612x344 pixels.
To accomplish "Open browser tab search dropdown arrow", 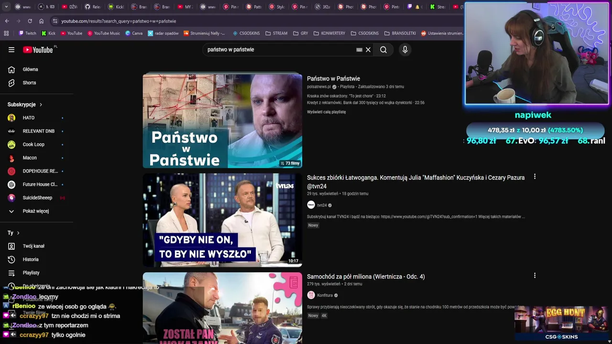I will [6, 7].
